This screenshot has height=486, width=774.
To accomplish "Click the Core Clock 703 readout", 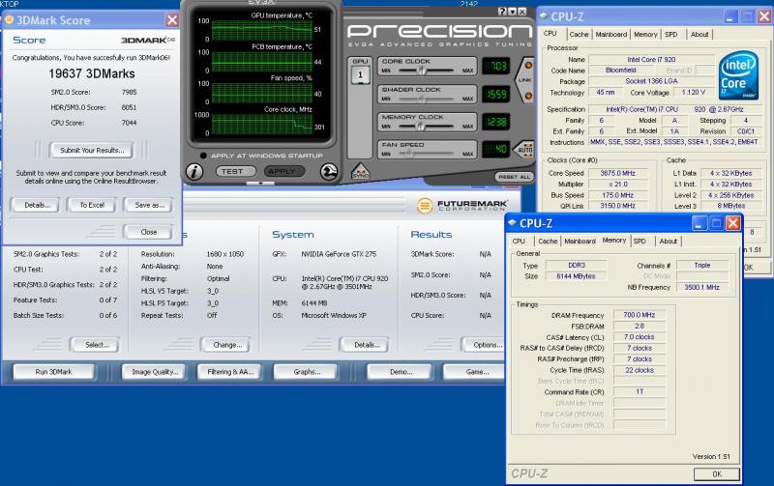I will [496, 66].
